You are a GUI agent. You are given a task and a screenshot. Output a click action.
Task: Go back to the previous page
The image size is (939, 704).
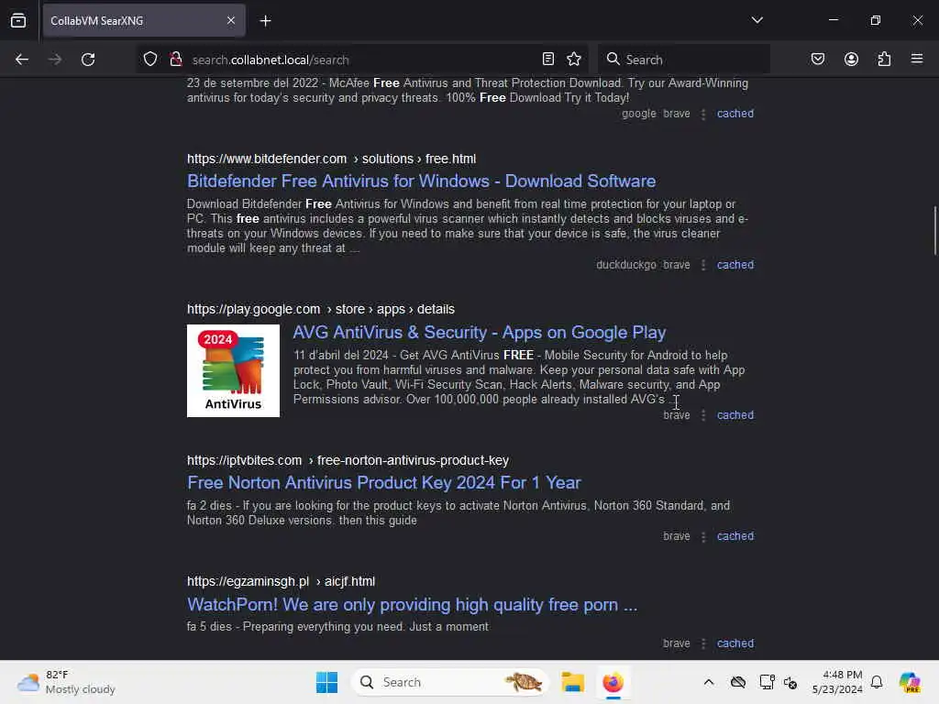22,60
